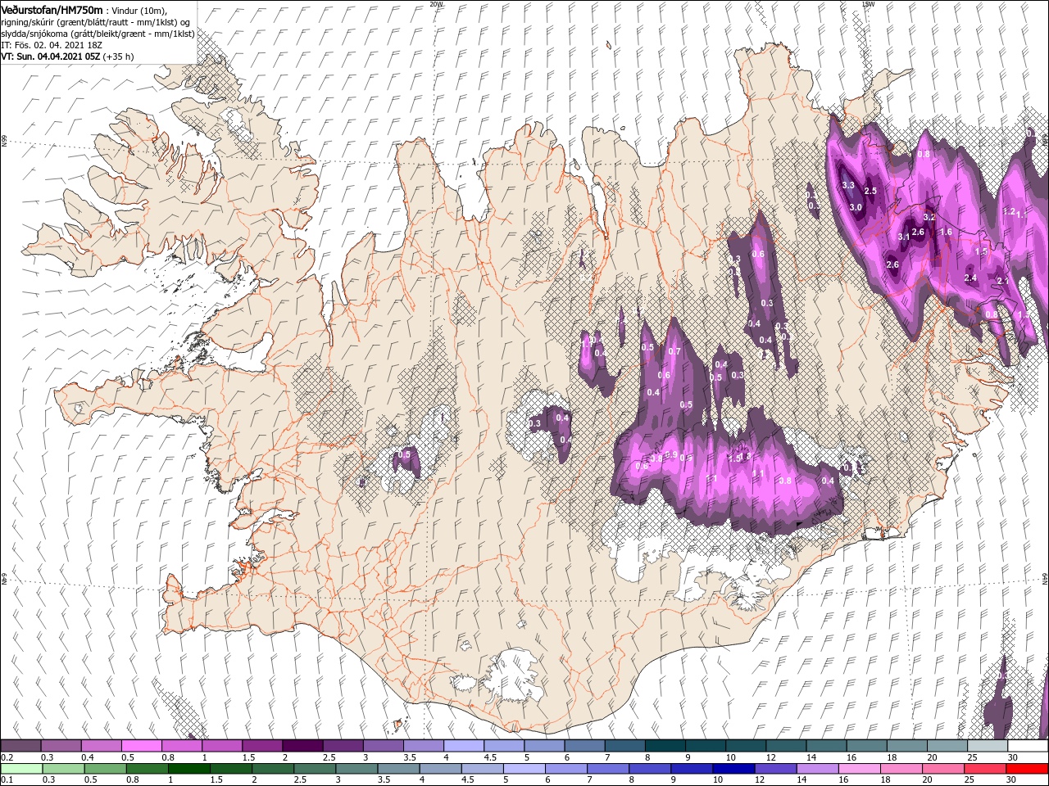This screenshot has height=786, width=1049.
Task: Pick the pale grey swatch before 30, upper row
Action: 988,746
